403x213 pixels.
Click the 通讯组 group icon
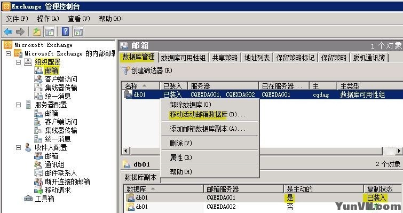pyautogui.click(x=38, y=164)
